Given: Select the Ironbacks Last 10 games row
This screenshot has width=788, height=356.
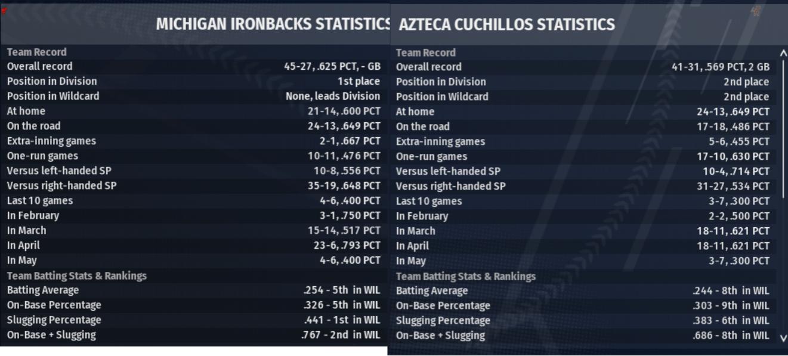Looking at the screenshot, I should 193,200.
